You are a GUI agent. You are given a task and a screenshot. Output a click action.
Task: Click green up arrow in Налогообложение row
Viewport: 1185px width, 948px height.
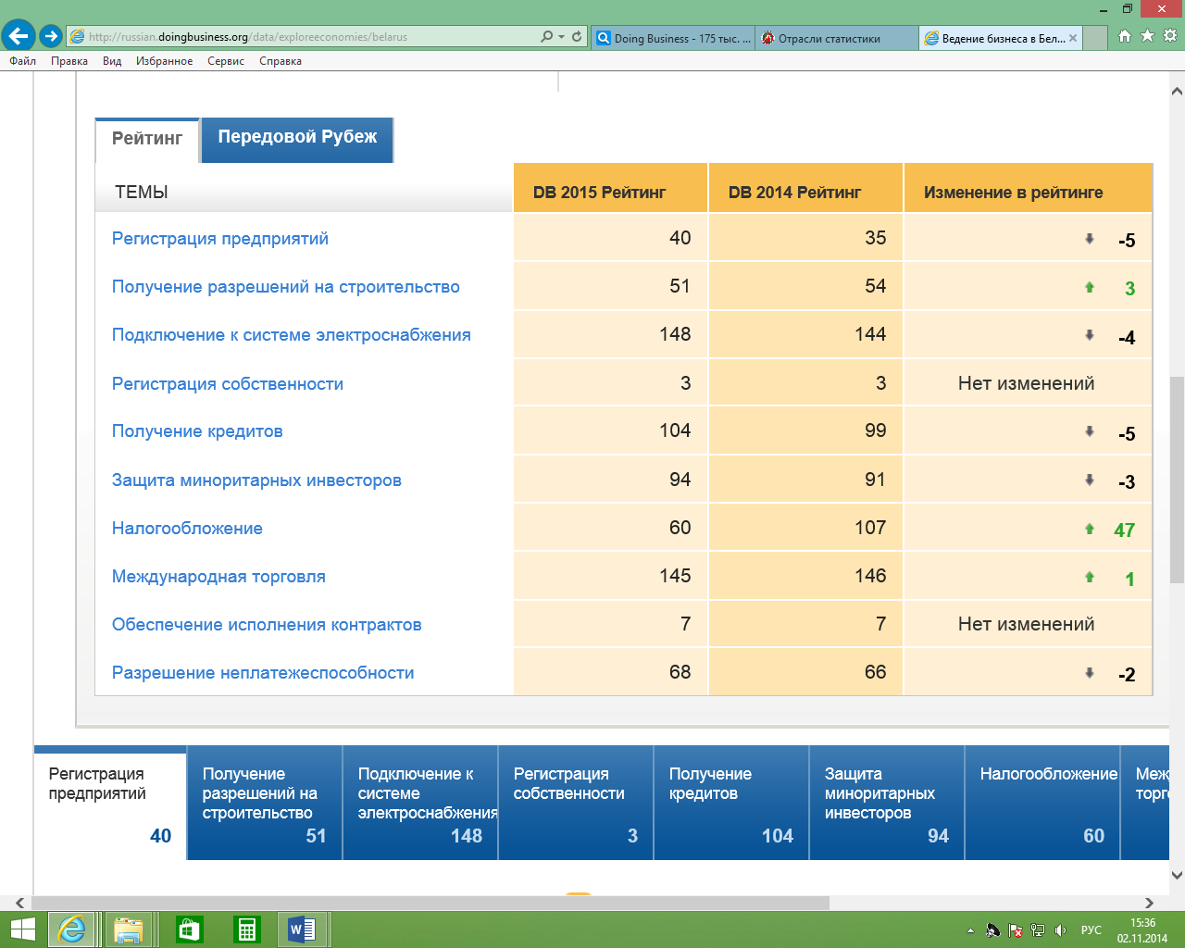point(1090,530)
